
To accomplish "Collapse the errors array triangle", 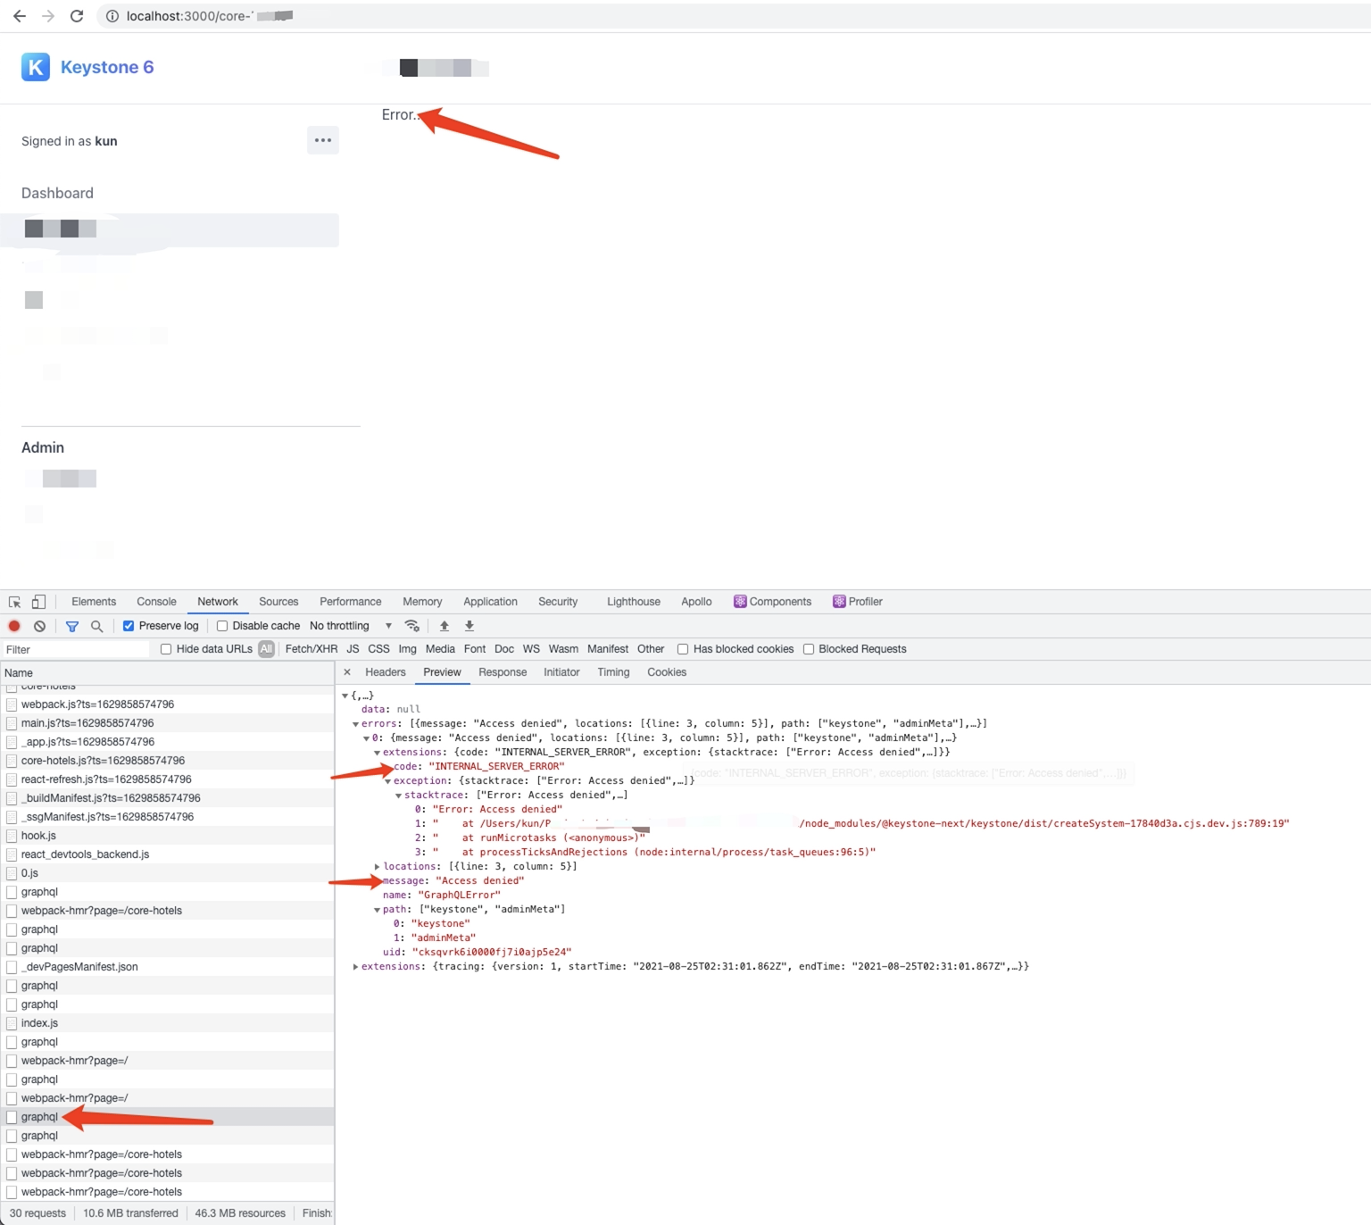I will pyautogui.click(x=355, y=724).
